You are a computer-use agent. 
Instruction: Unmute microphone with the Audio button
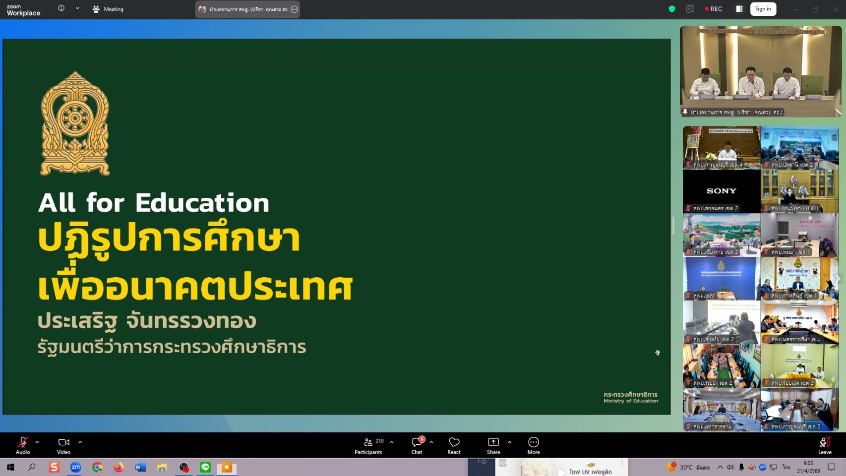click(x=23, y=445)
